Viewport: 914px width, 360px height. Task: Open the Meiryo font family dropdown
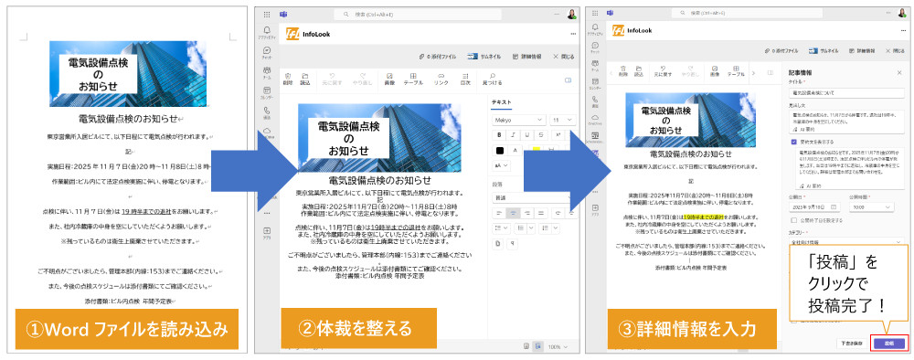tap(518, 120)
